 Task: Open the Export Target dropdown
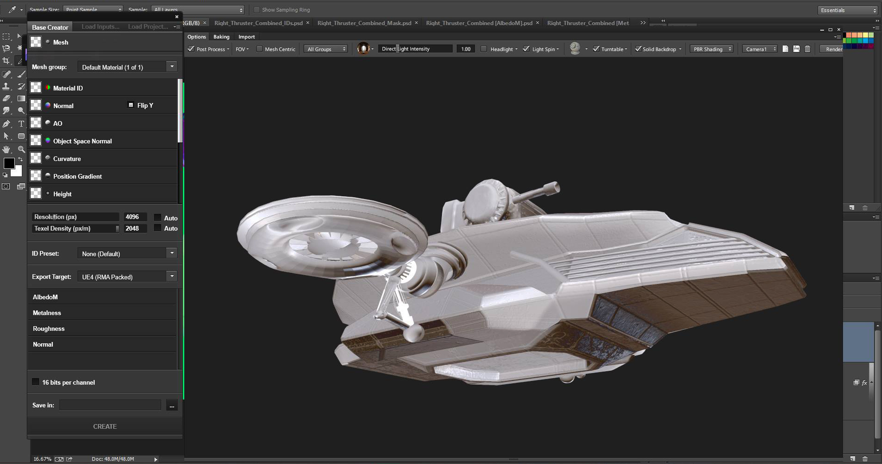pyautogui.click(x=127, y=277)
